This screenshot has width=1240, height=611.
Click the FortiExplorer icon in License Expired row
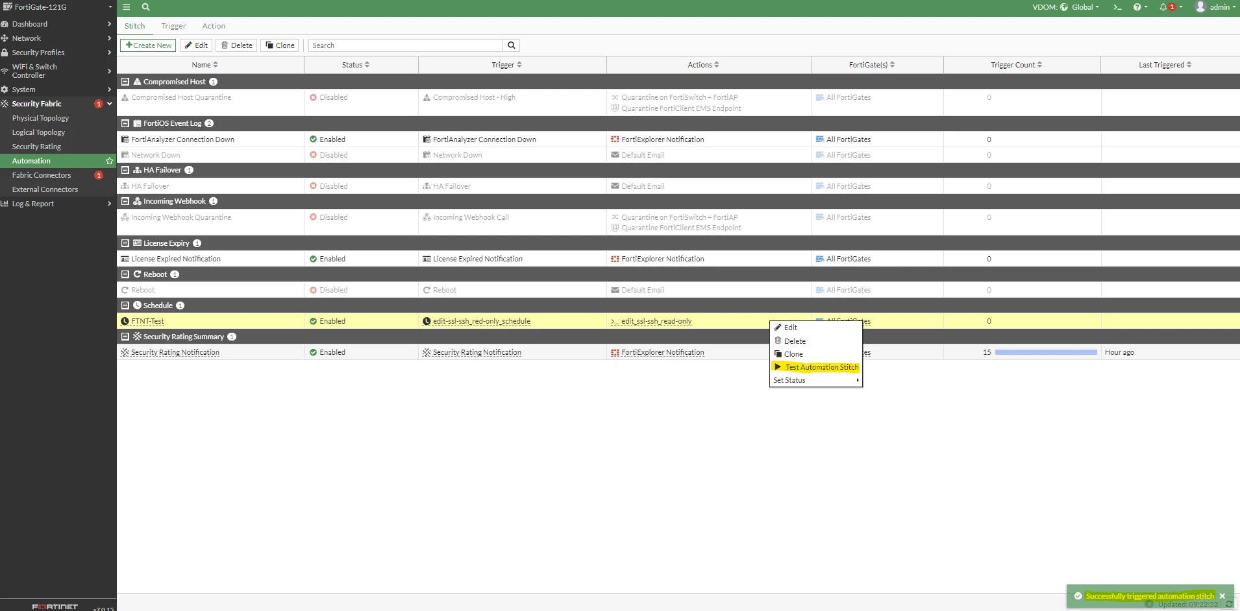(x=615, y=259)
